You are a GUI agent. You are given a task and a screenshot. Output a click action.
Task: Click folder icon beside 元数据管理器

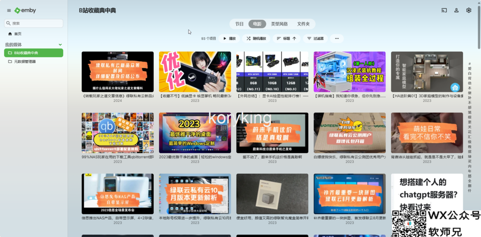tap(10, 61)
